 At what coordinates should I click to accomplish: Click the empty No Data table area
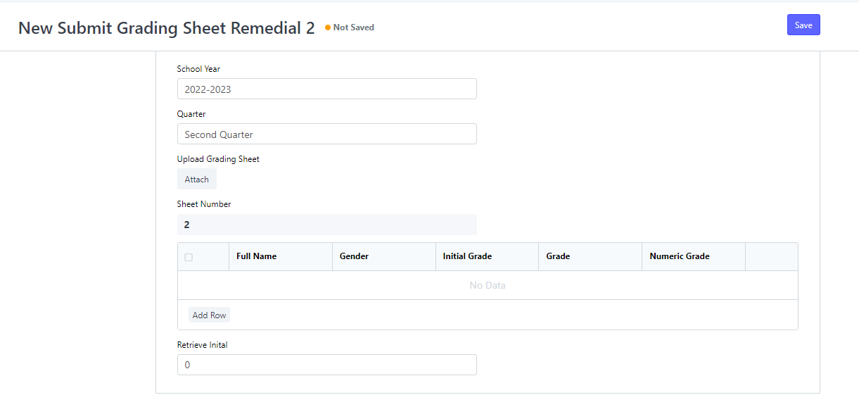pyautogui.click(x=488, y=285)
